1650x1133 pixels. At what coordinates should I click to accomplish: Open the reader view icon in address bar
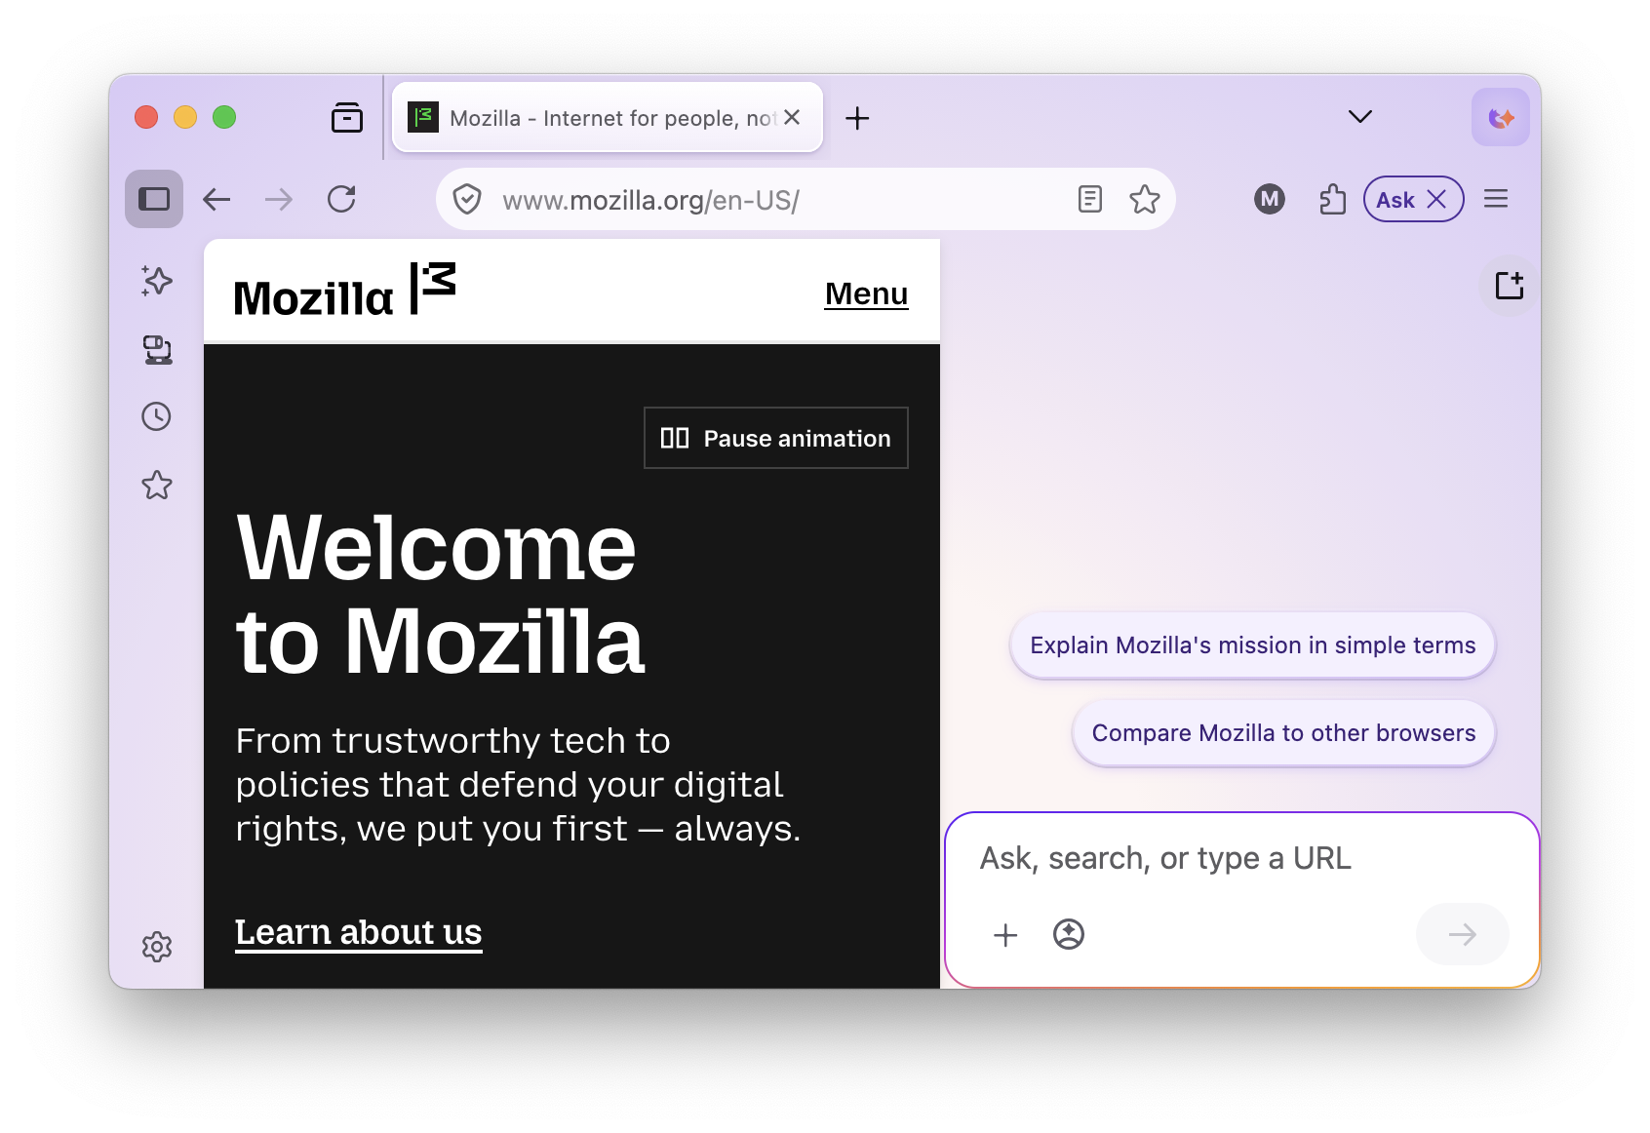coord(1089,199)
